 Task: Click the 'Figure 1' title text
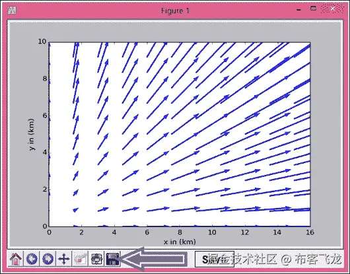(x=175, y=11)
